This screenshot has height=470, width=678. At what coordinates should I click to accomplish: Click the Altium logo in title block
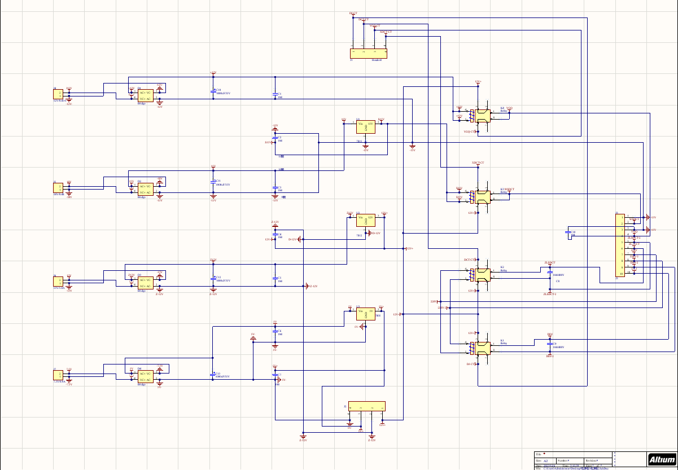(x=662, y=460)
